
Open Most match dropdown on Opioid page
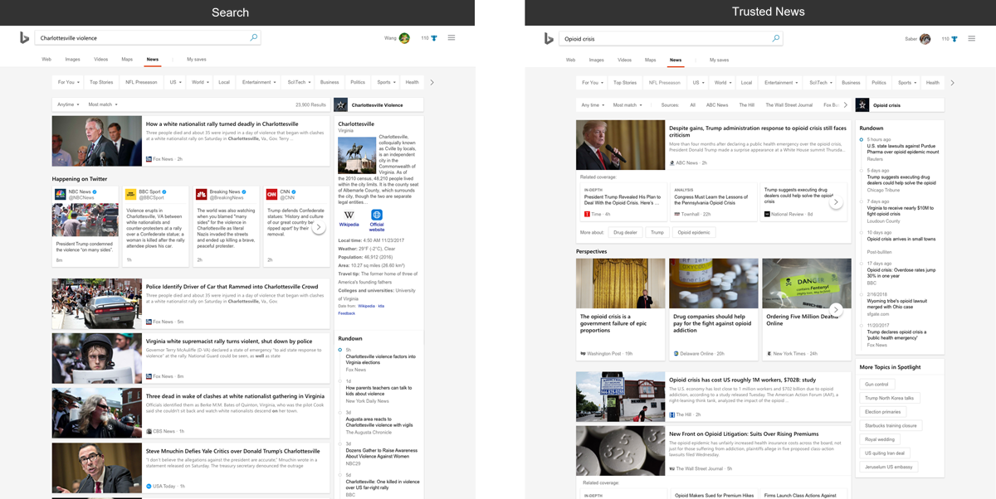point(627,105)
